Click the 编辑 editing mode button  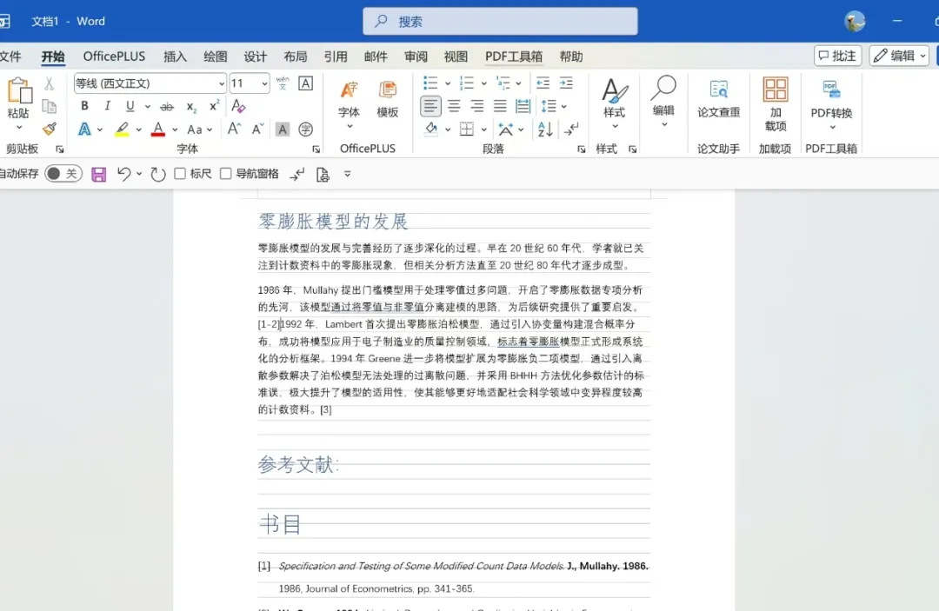pyautogui.click(x=900, y=56)
